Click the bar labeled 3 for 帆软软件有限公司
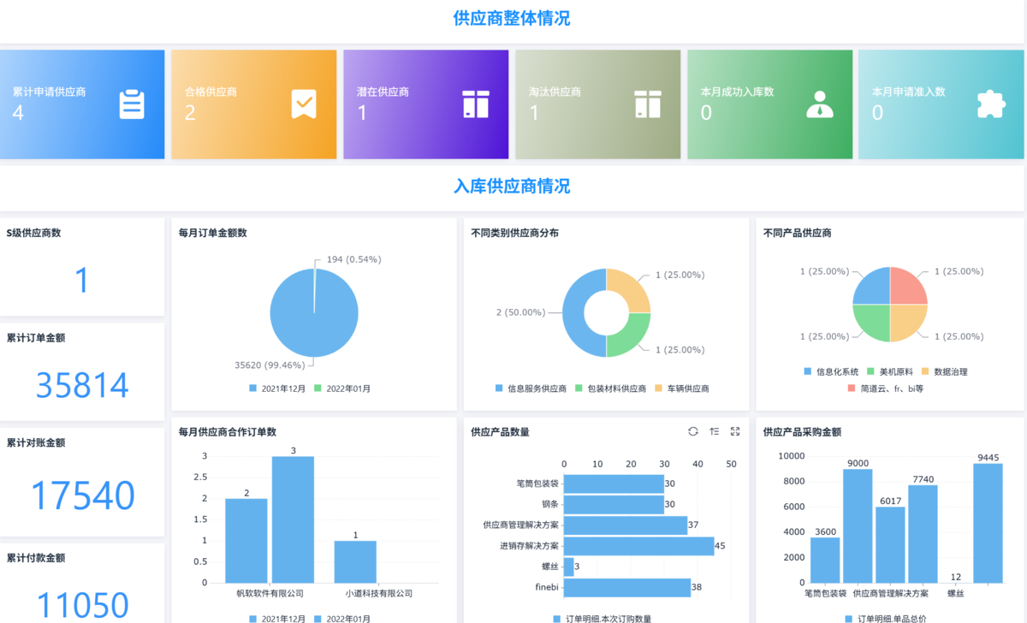 [x=293, y=519]
